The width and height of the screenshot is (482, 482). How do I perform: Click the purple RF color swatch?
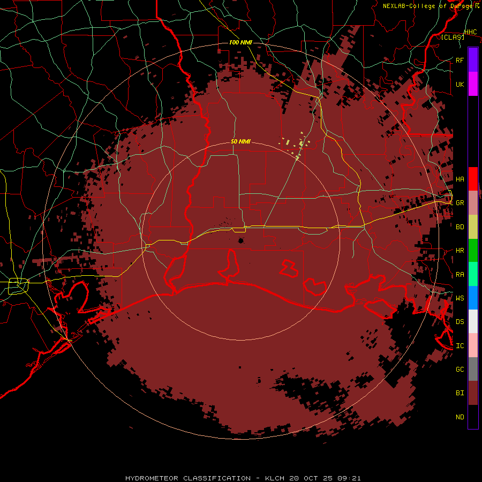coord(473,60)
